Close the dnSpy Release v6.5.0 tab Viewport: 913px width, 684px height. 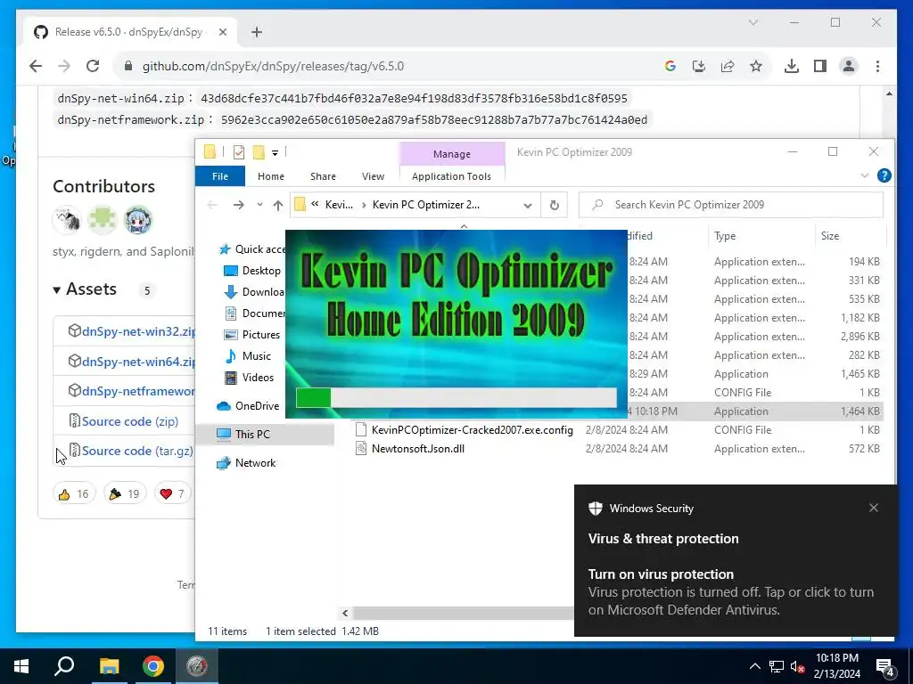(x=222, y=32)
